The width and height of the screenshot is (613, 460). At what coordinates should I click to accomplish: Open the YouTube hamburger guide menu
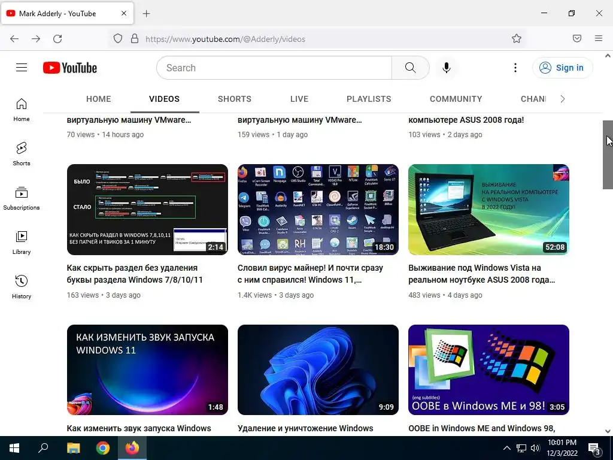coord(22,68)
